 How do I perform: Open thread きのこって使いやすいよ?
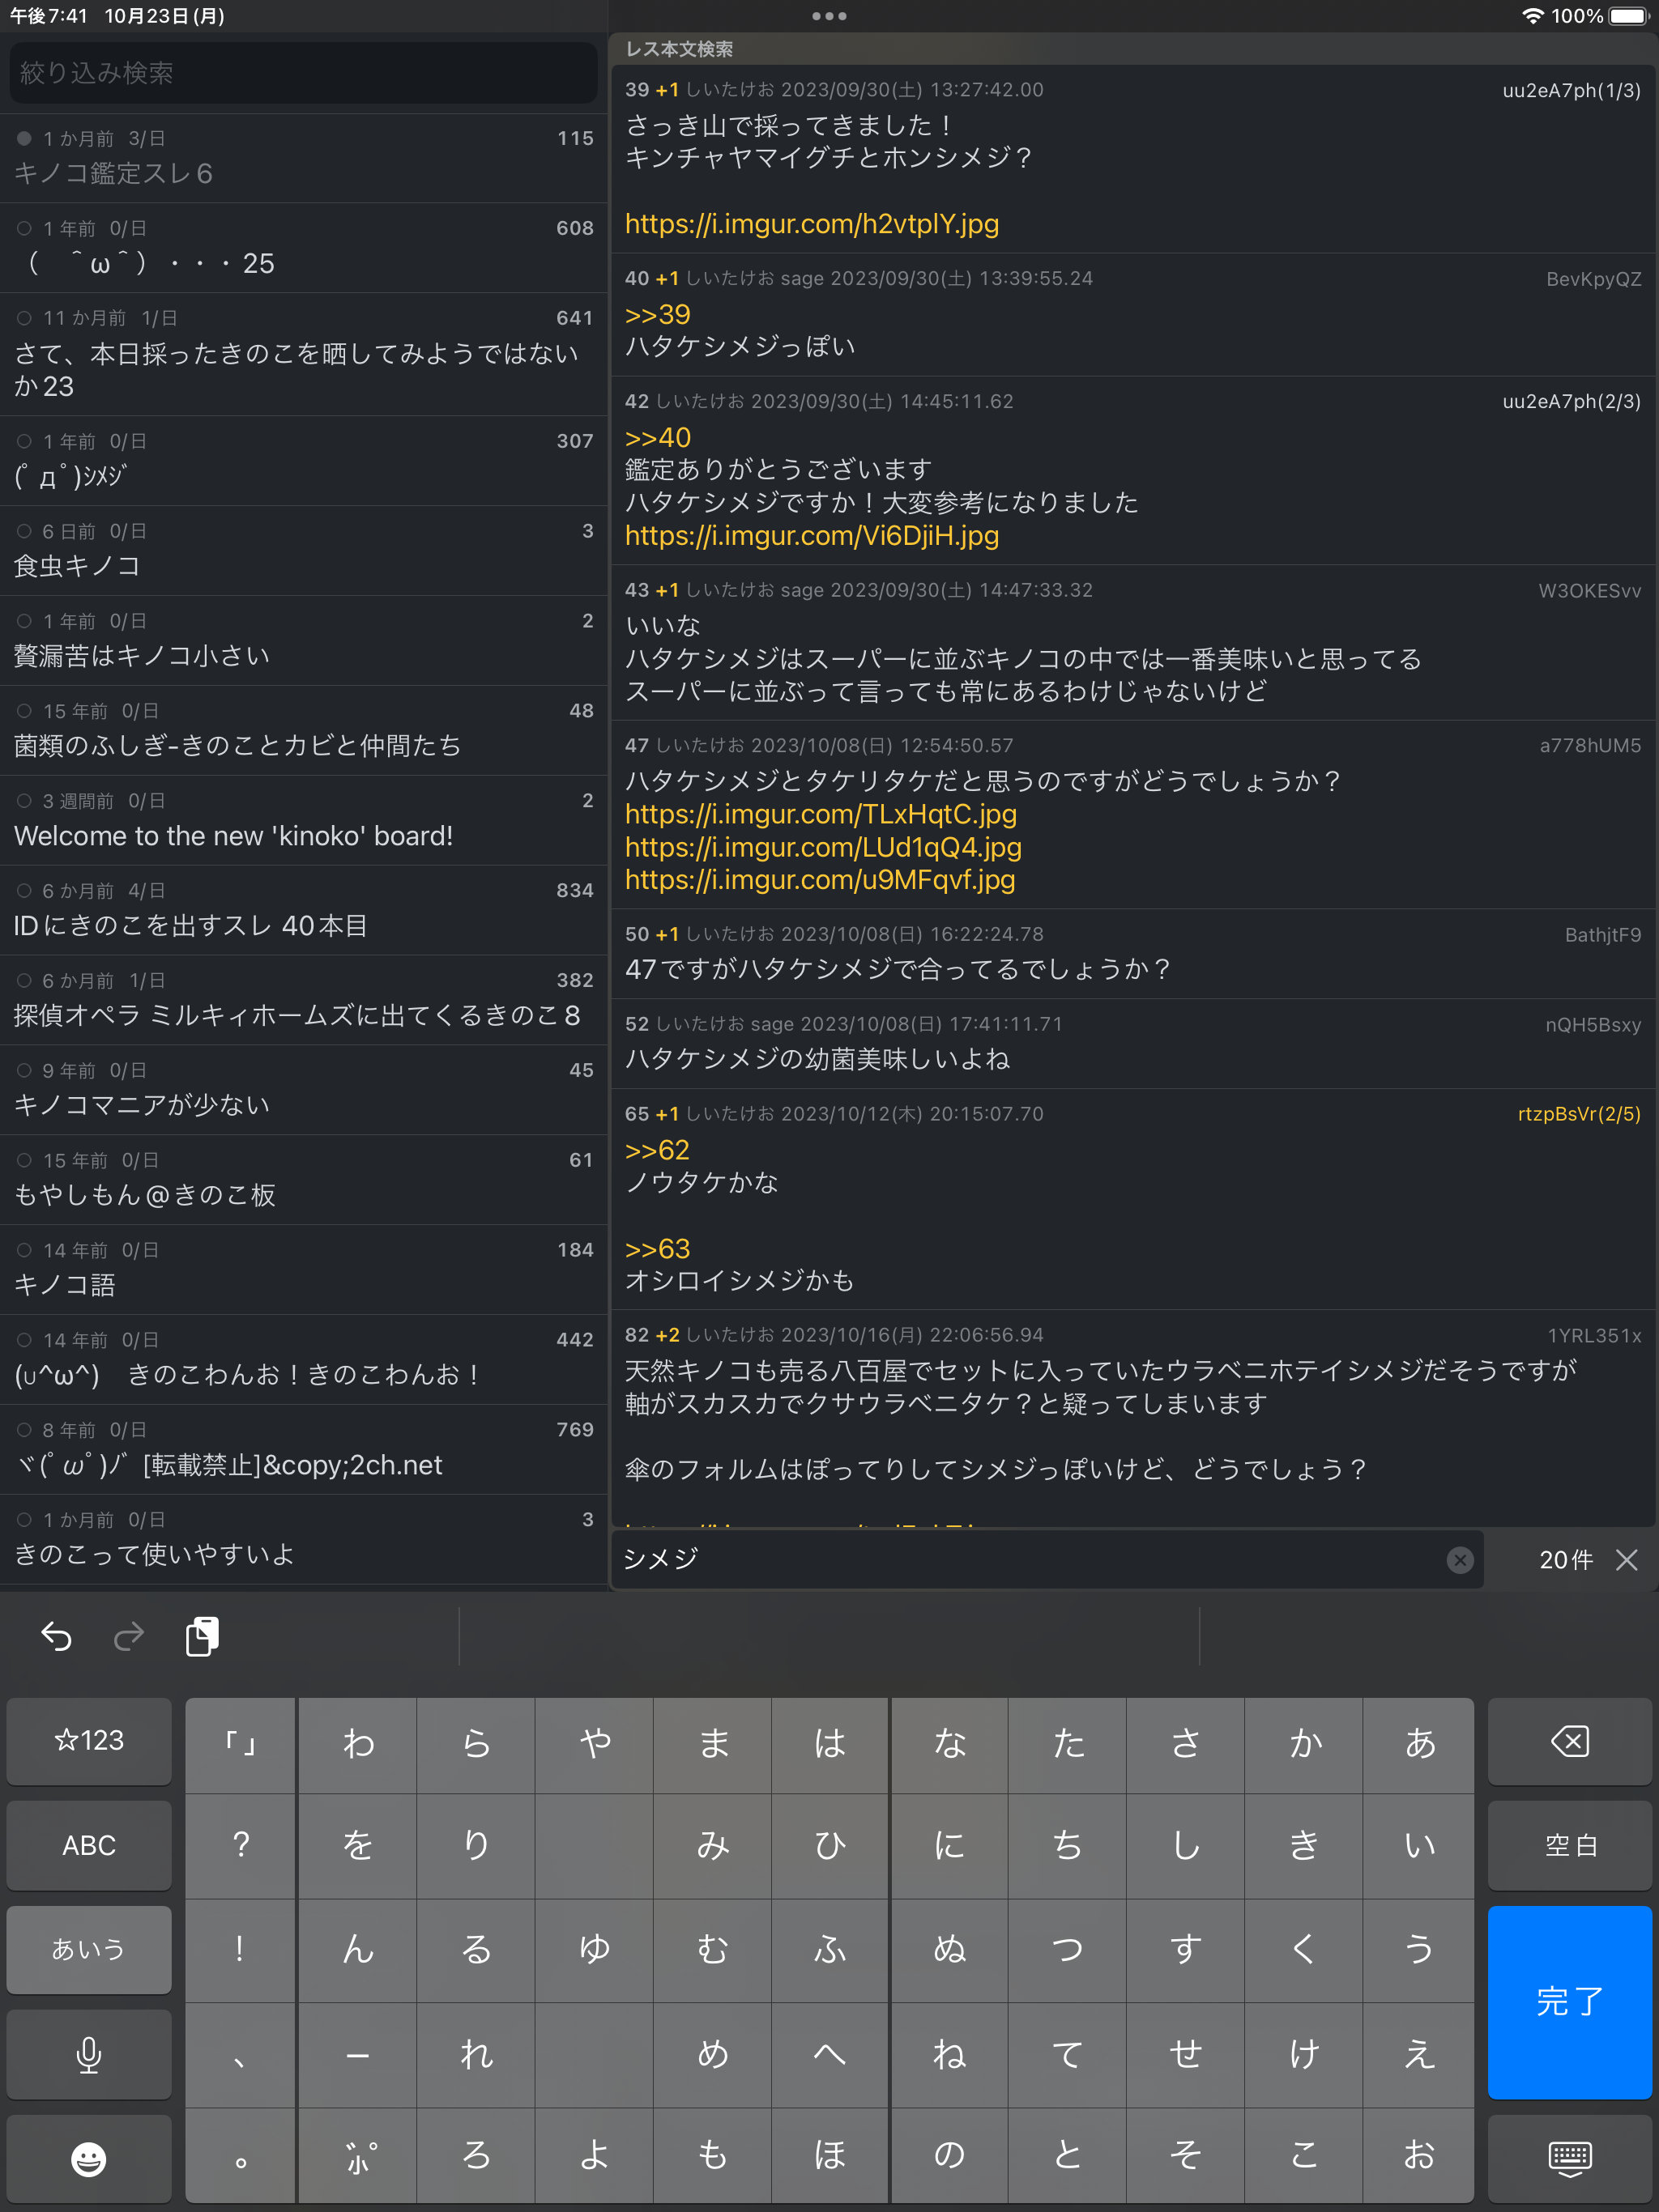[303, 1539]
